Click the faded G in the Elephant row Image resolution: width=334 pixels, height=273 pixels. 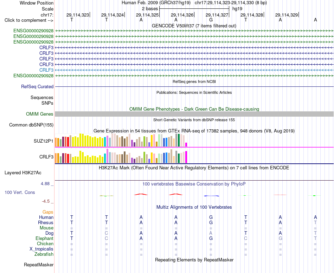pyautogui.click(x=280, y=238)
